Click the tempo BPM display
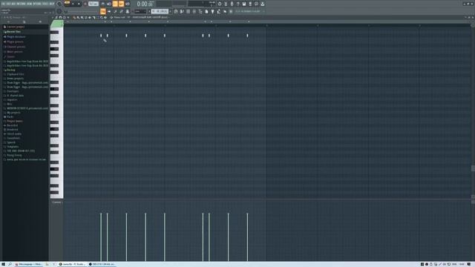Viewport: 475px width, 267px height. pos(94,4)
